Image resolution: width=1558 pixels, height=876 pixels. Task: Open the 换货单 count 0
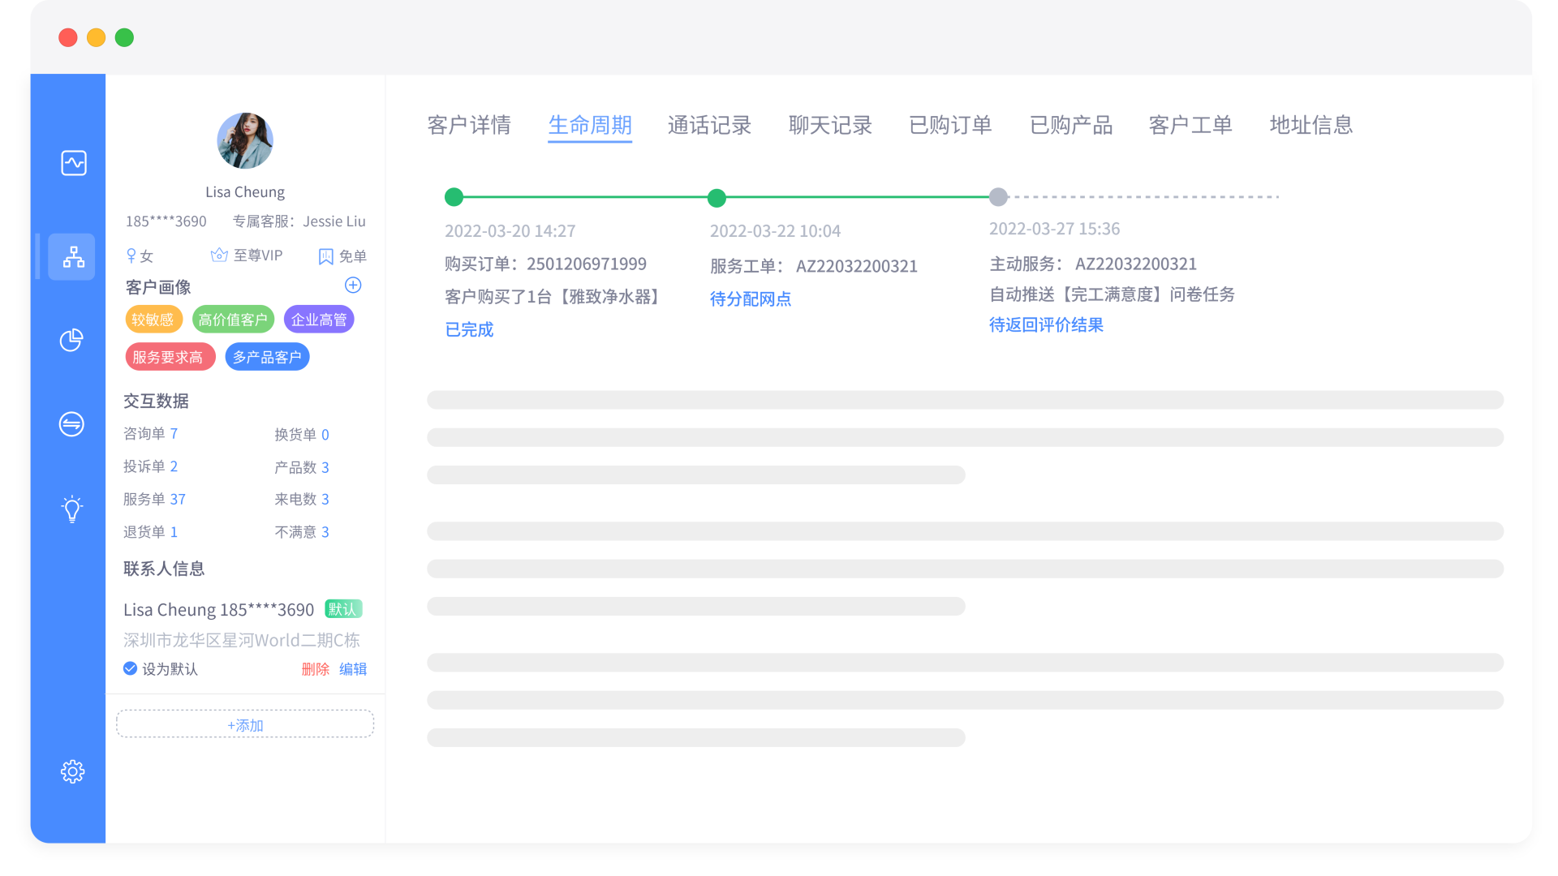(x=325, y=435)
